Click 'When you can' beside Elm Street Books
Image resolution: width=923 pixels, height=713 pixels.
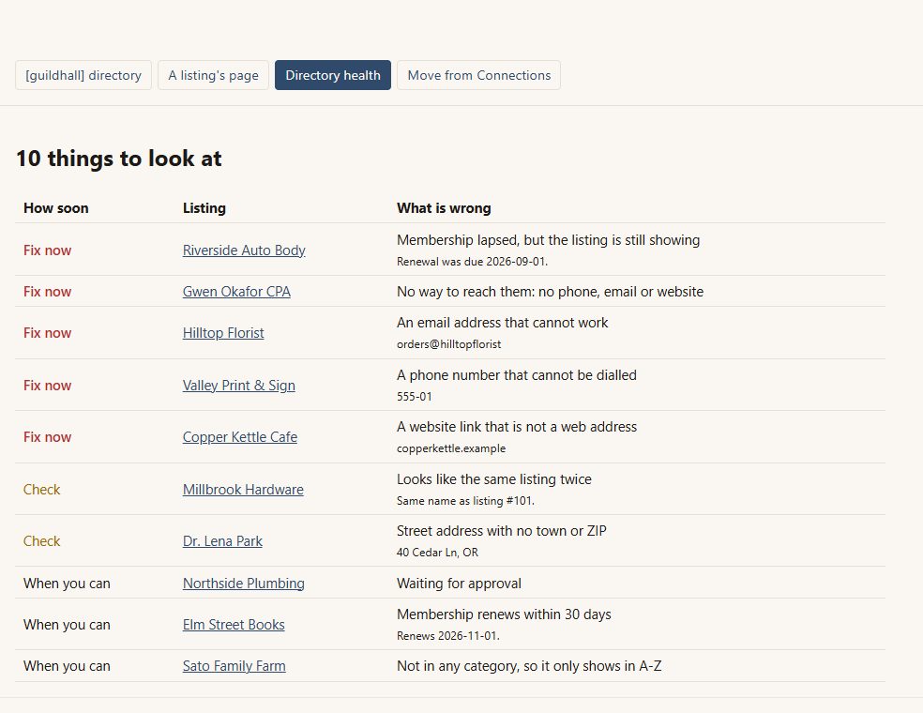(x=67, y=625)
